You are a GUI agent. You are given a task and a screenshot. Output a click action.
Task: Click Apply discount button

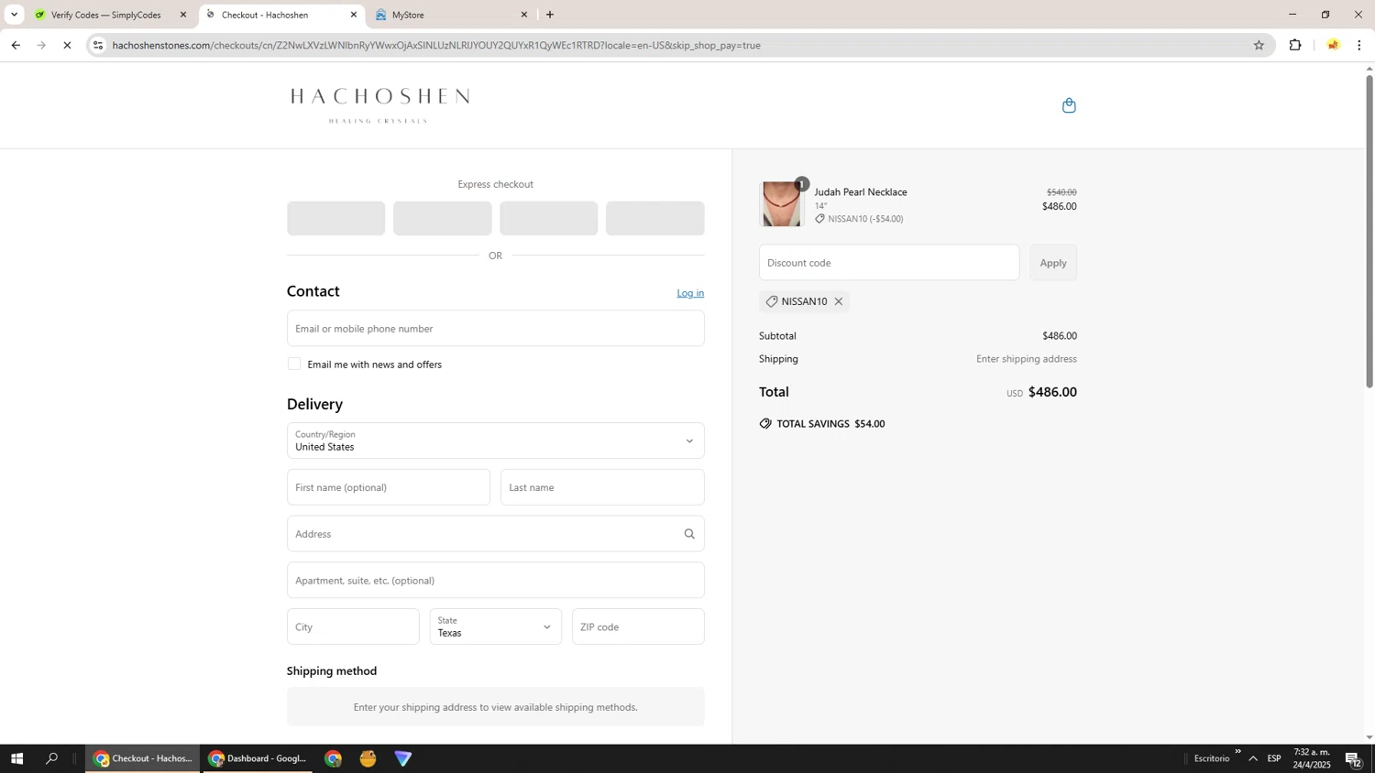pos(1053,263)
